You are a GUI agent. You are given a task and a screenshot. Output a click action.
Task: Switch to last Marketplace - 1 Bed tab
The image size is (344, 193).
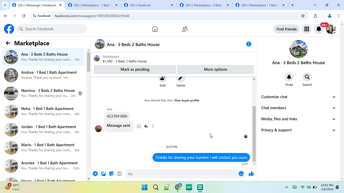coord(260,5)
